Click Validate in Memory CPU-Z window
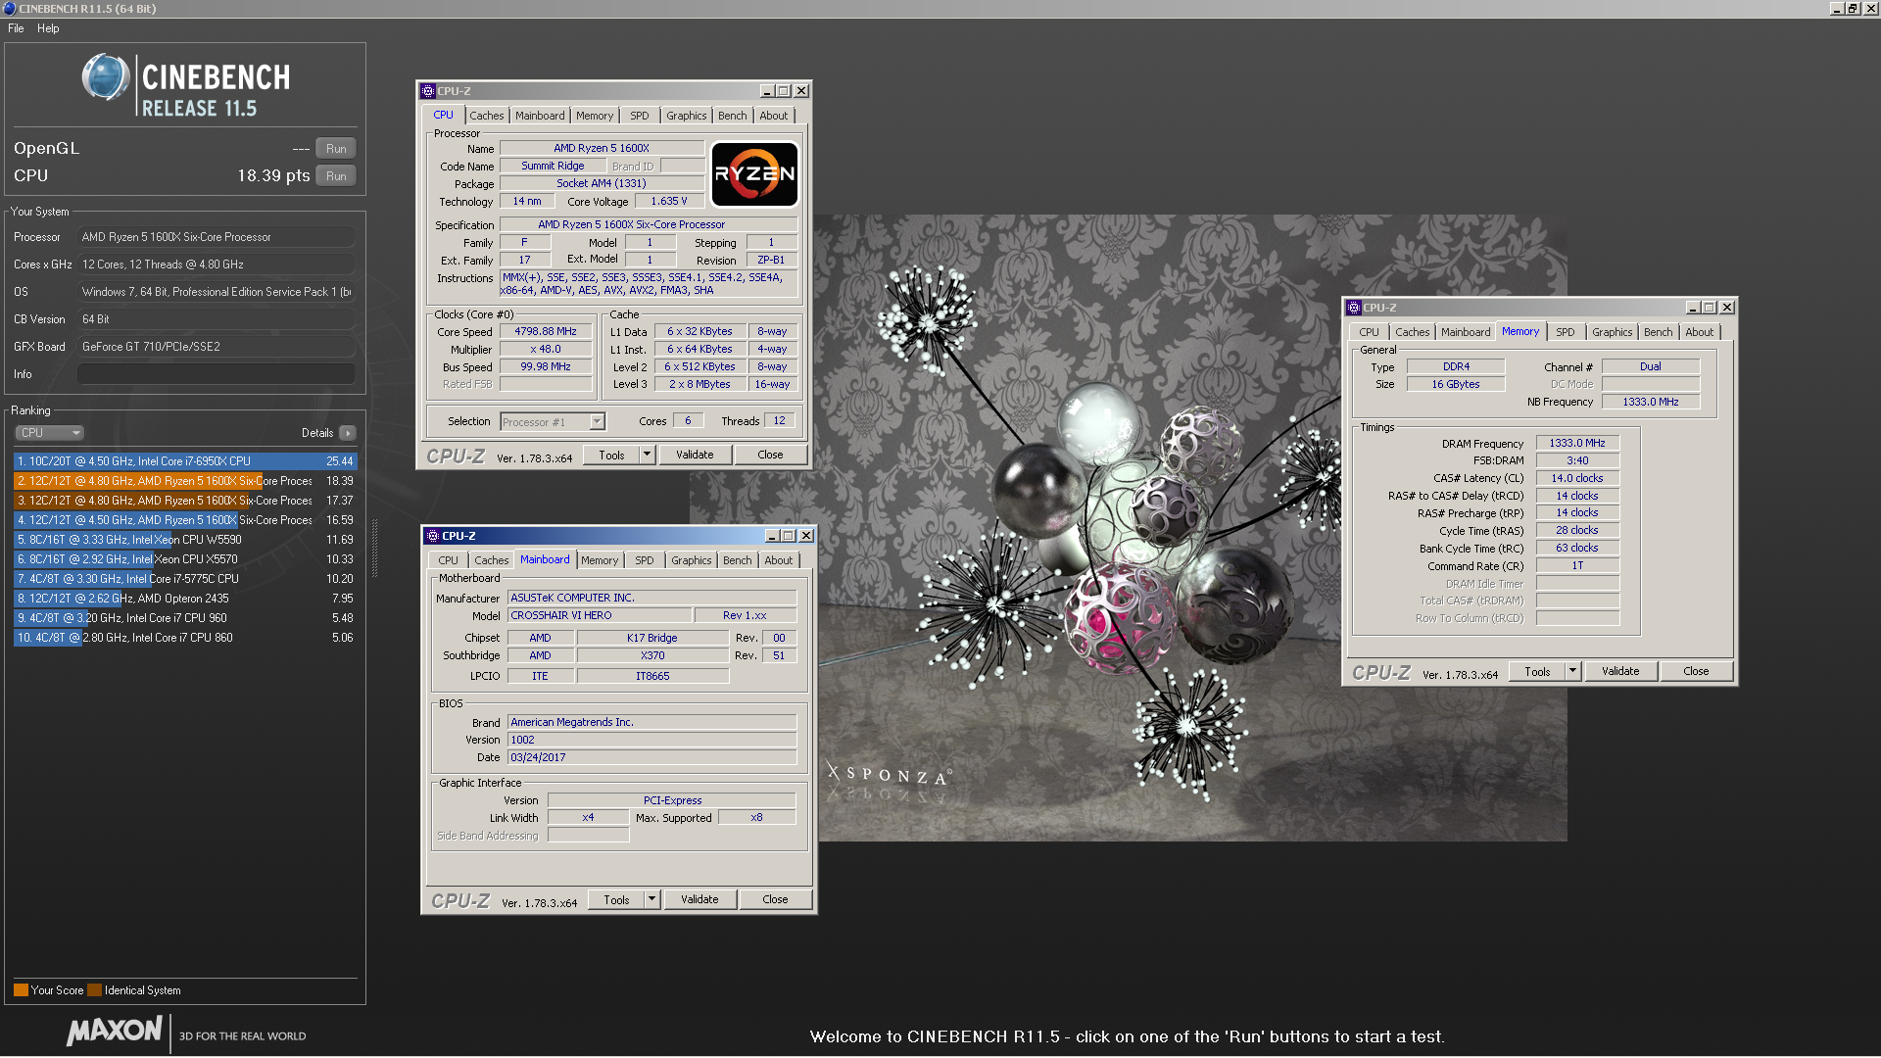 (x=1620, y=672)
